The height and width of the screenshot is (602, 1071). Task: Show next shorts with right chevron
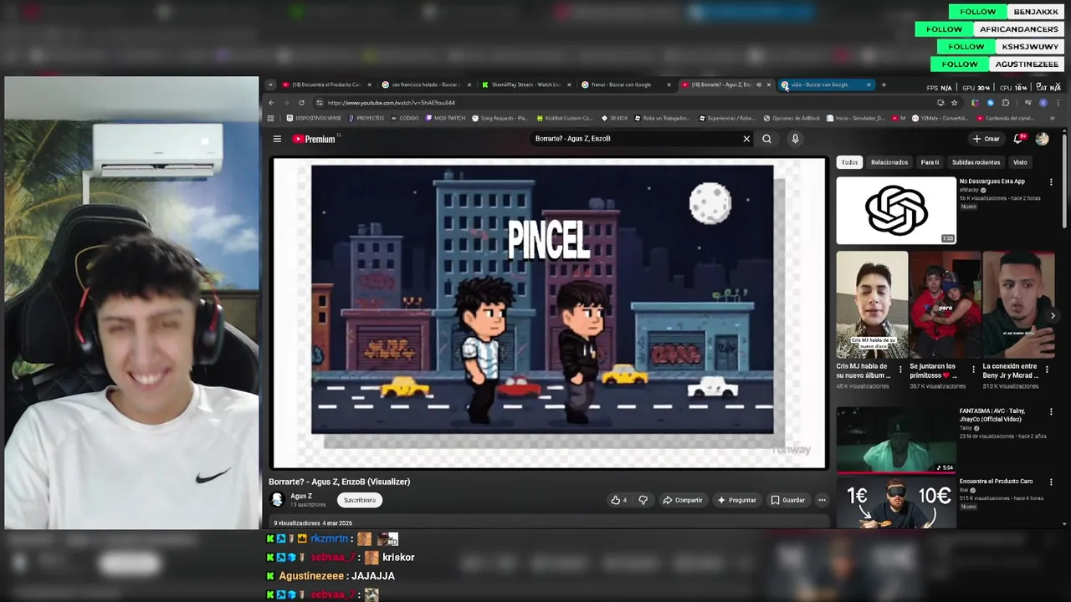point(1053,316)
